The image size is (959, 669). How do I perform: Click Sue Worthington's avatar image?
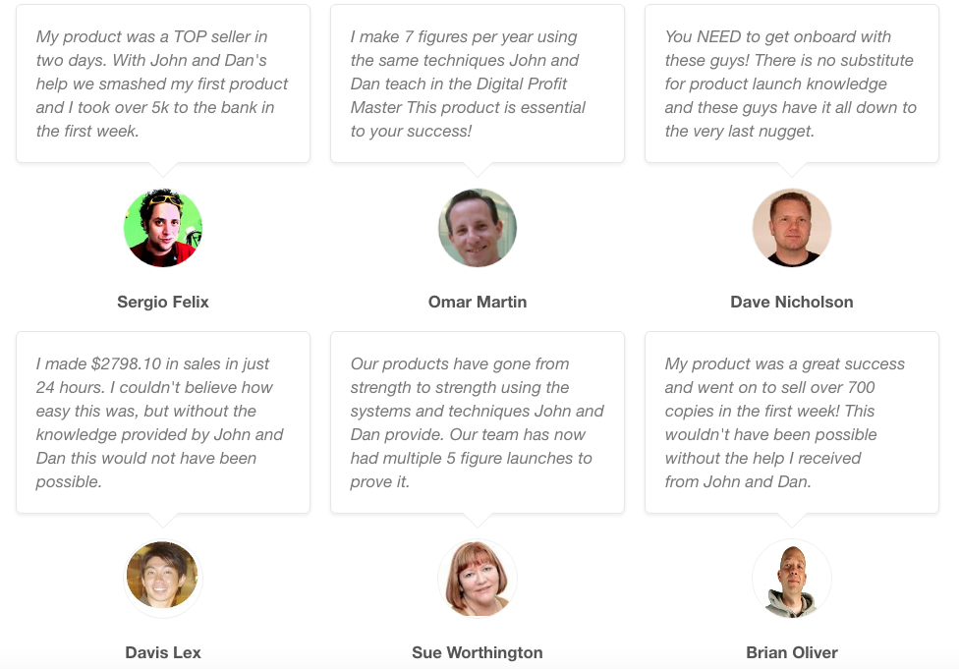pyautogui.click(x=478, y=579)
